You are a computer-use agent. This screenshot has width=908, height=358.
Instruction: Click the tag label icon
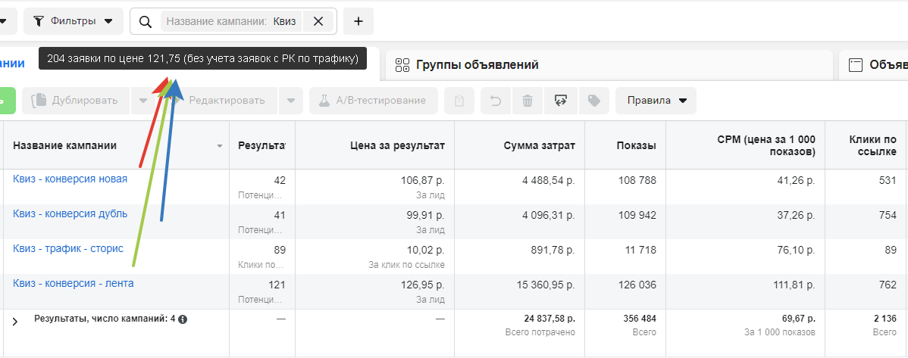pos(593,101)
